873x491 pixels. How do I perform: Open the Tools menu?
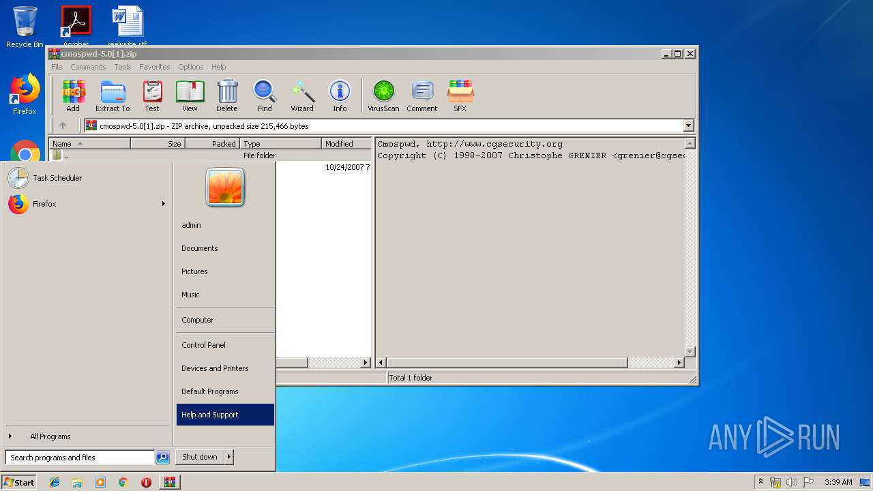(123, 67)
